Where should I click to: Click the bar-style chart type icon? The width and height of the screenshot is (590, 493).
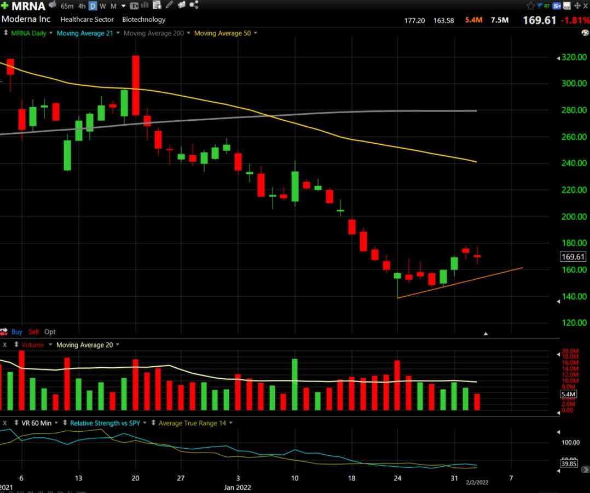point(144,5)
